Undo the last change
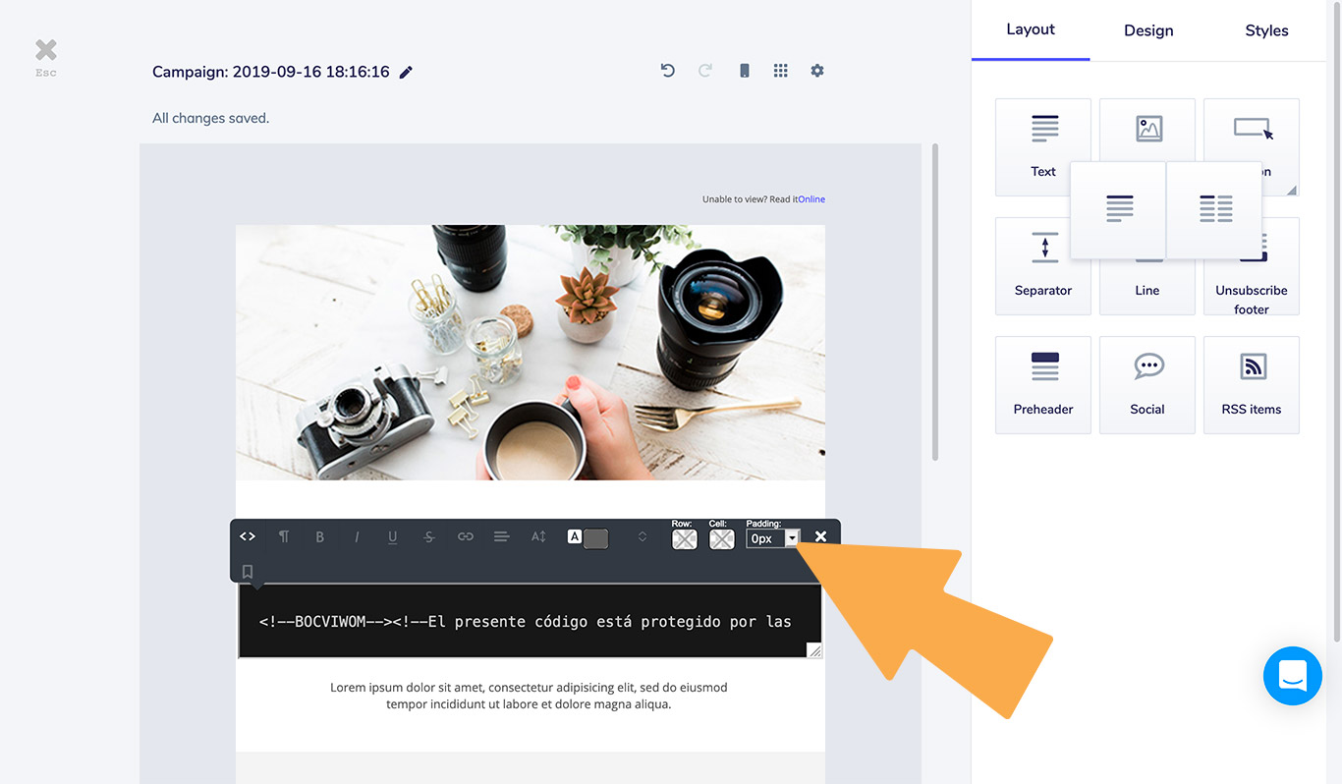 point(668,71)
